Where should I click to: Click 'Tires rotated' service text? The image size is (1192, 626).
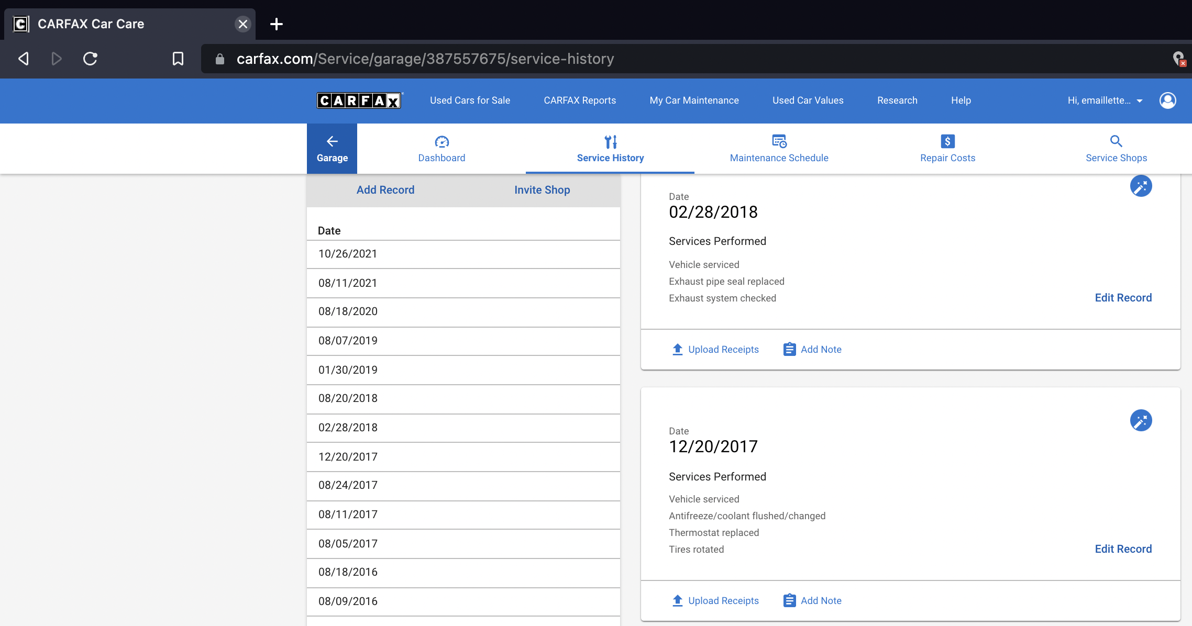tap(696, 550)
